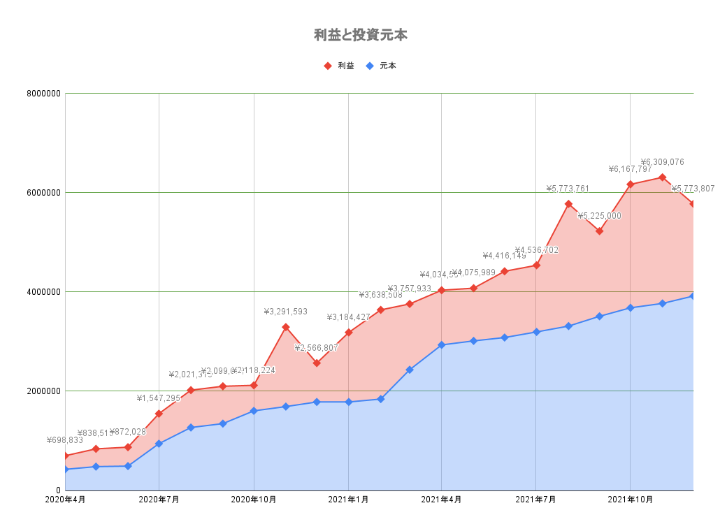This screenshot has height=531, width=720.
Task: Click the 2021年4月 x-axis label
Action: (441, 500)
